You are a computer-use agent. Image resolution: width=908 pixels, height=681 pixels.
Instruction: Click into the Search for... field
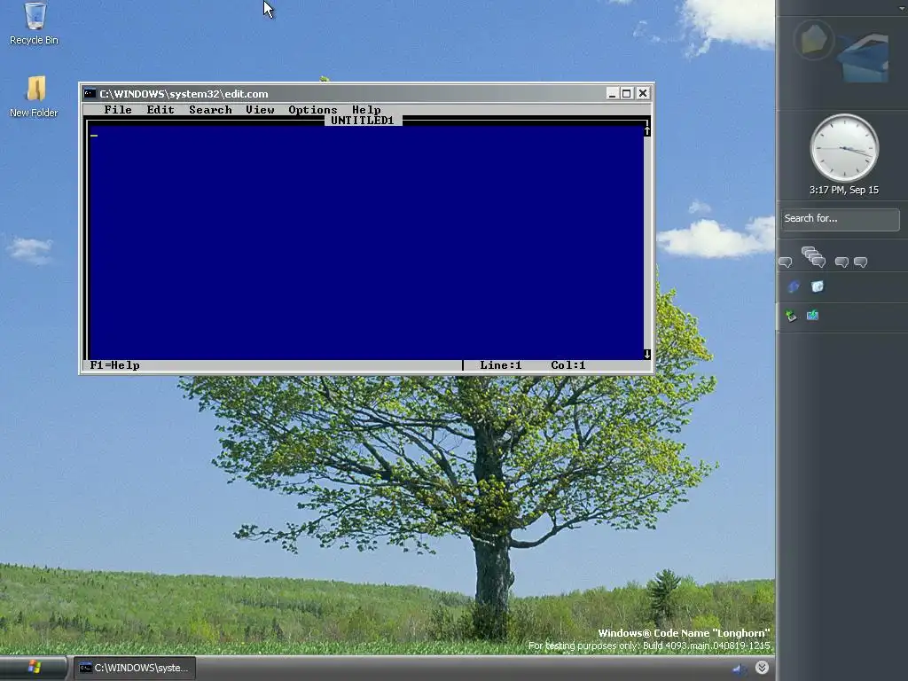coord(840,219)
